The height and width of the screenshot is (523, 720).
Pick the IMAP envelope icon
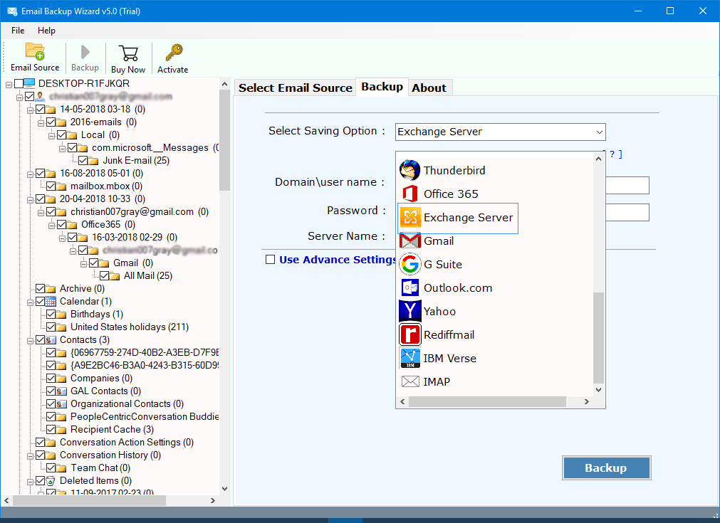coord(410,381)
